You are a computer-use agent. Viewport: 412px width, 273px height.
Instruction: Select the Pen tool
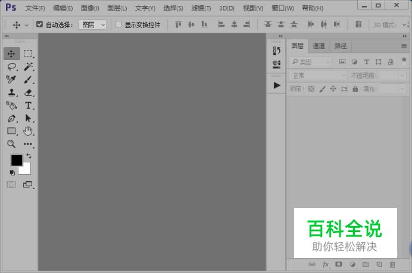11,118
